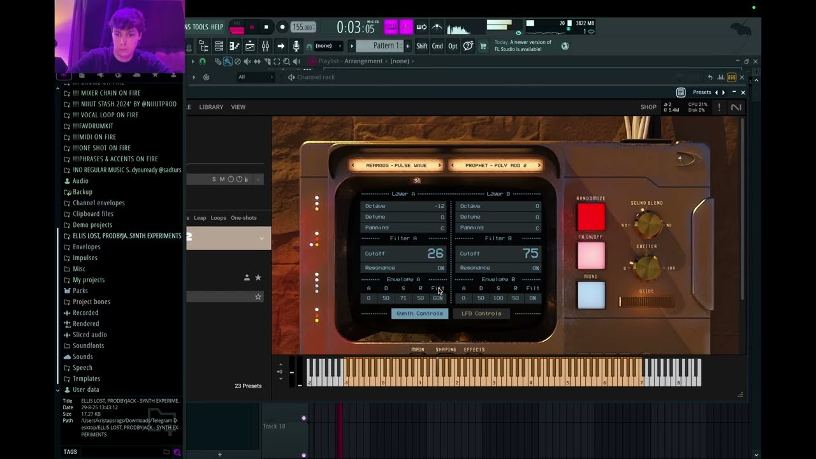
Task: Select the Soundfonts folder in browser
Action: (x=88, y=346)
